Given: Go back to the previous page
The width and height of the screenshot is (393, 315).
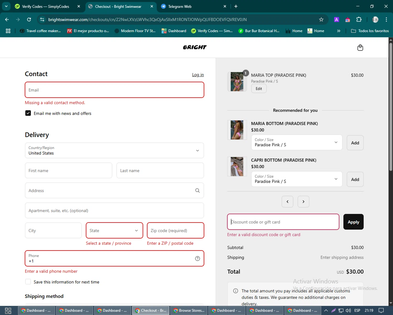Looking at the screenshot, I should pyautogui.click(x=7, y=19).
